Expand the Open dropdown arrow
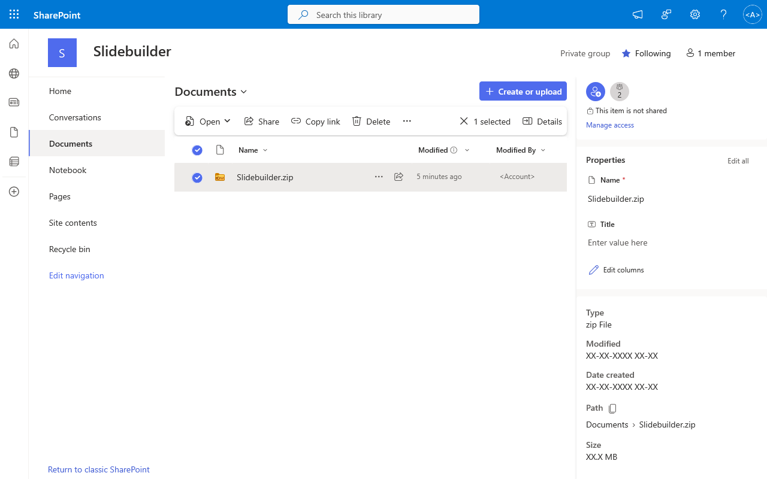 click(x=227, y=121)
